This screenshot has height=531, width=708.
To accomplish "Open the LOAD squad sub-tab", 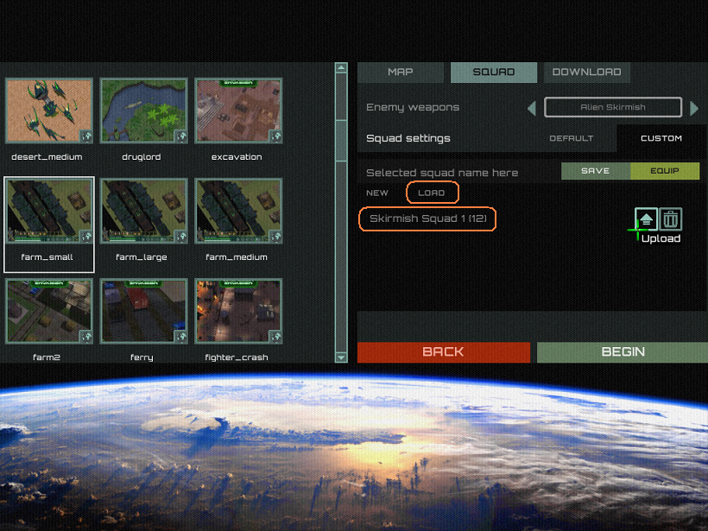I will coord(432,193).
